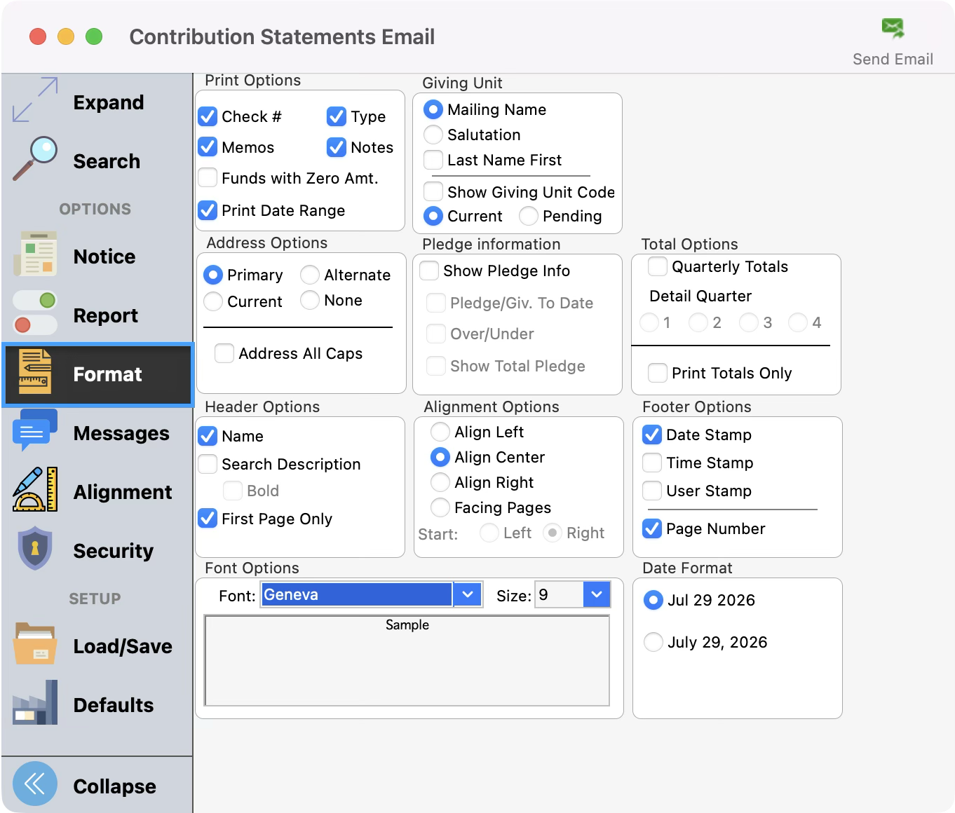Click the Security shield icon
The height and width of the screenshot is (813, 955).
point(35,548)
